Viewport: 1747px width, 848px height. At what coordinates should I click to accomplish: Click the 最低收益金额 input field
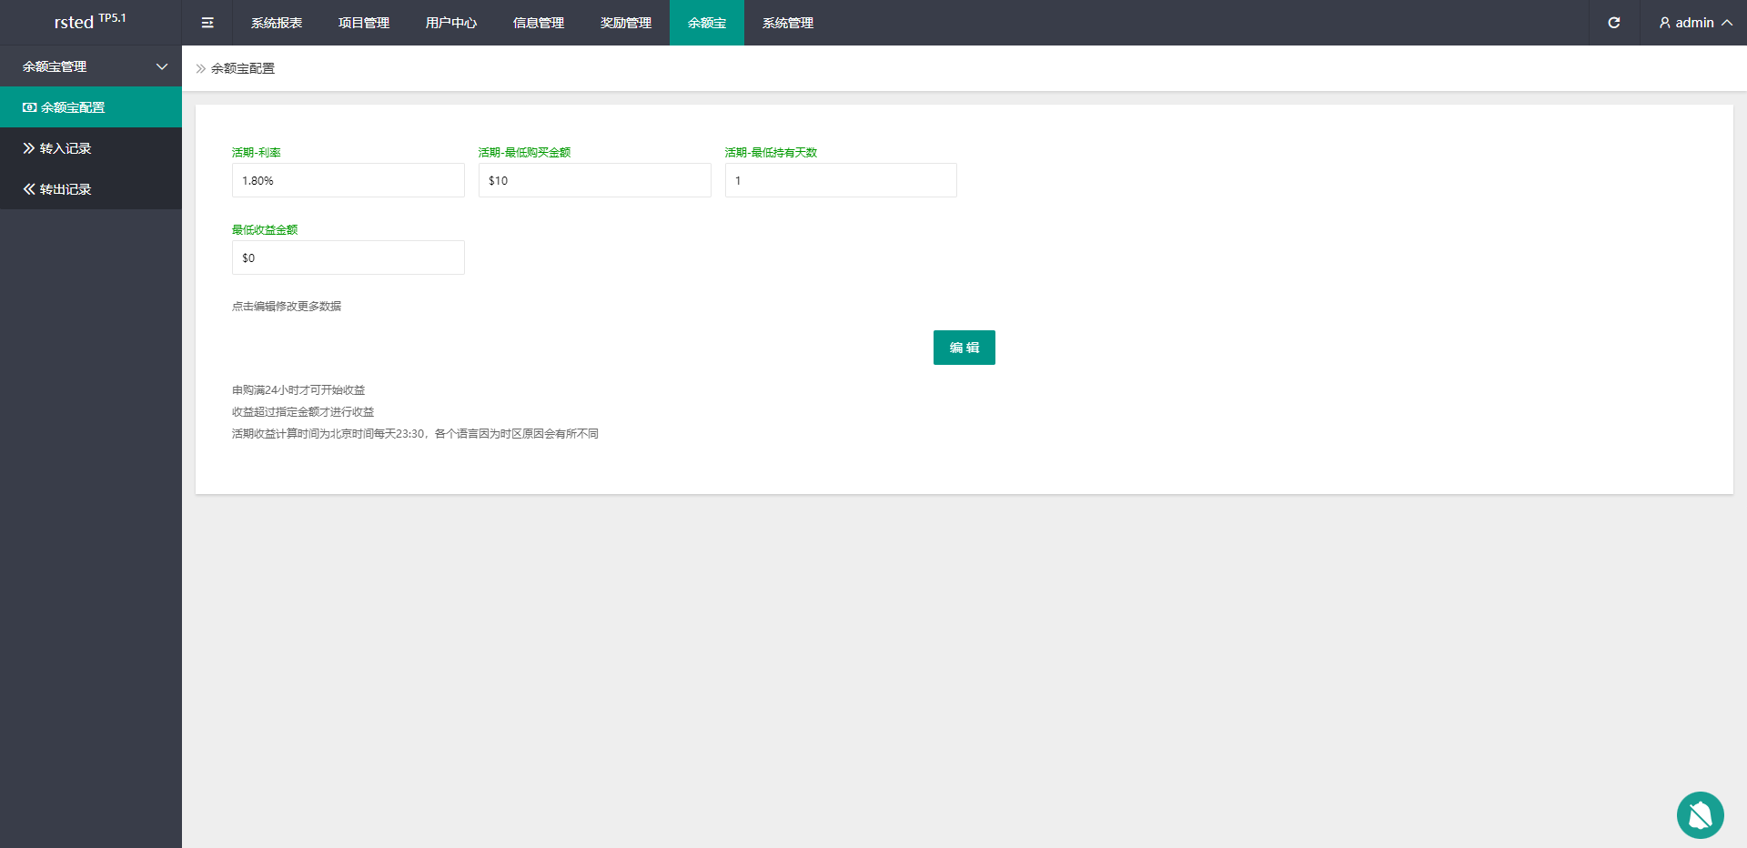pos(348,257)
